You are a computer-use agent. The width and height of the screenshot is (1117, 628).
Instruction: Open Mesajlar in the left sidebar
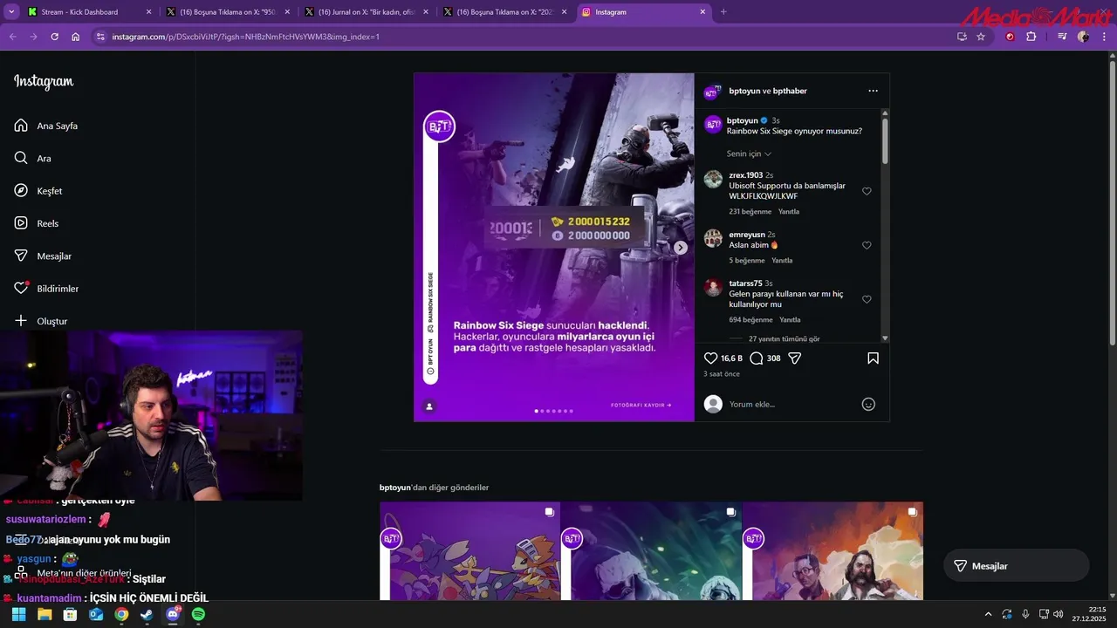click(x=43, y=256)
